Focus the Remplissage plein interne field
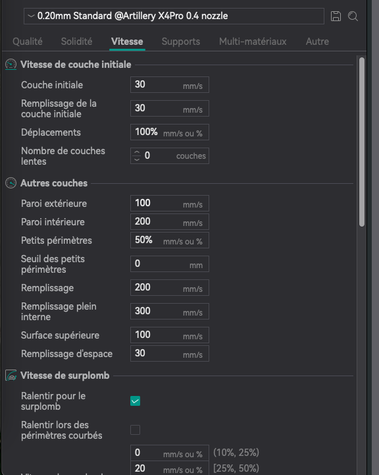Viewport: 379px width, 475px height. click(x=170, y=311)
